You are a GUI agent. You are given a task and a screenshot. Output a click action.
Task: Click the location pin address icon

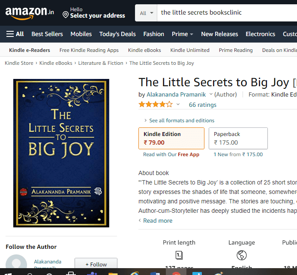click(66, 15)
